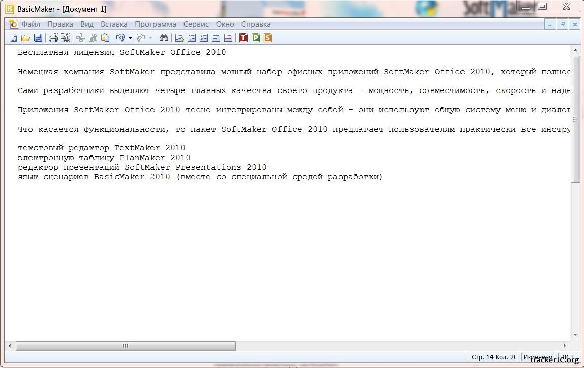This screenshot has height=368, width=584.
Task: Click the Open file folder icon
Action: pos(25,38)
